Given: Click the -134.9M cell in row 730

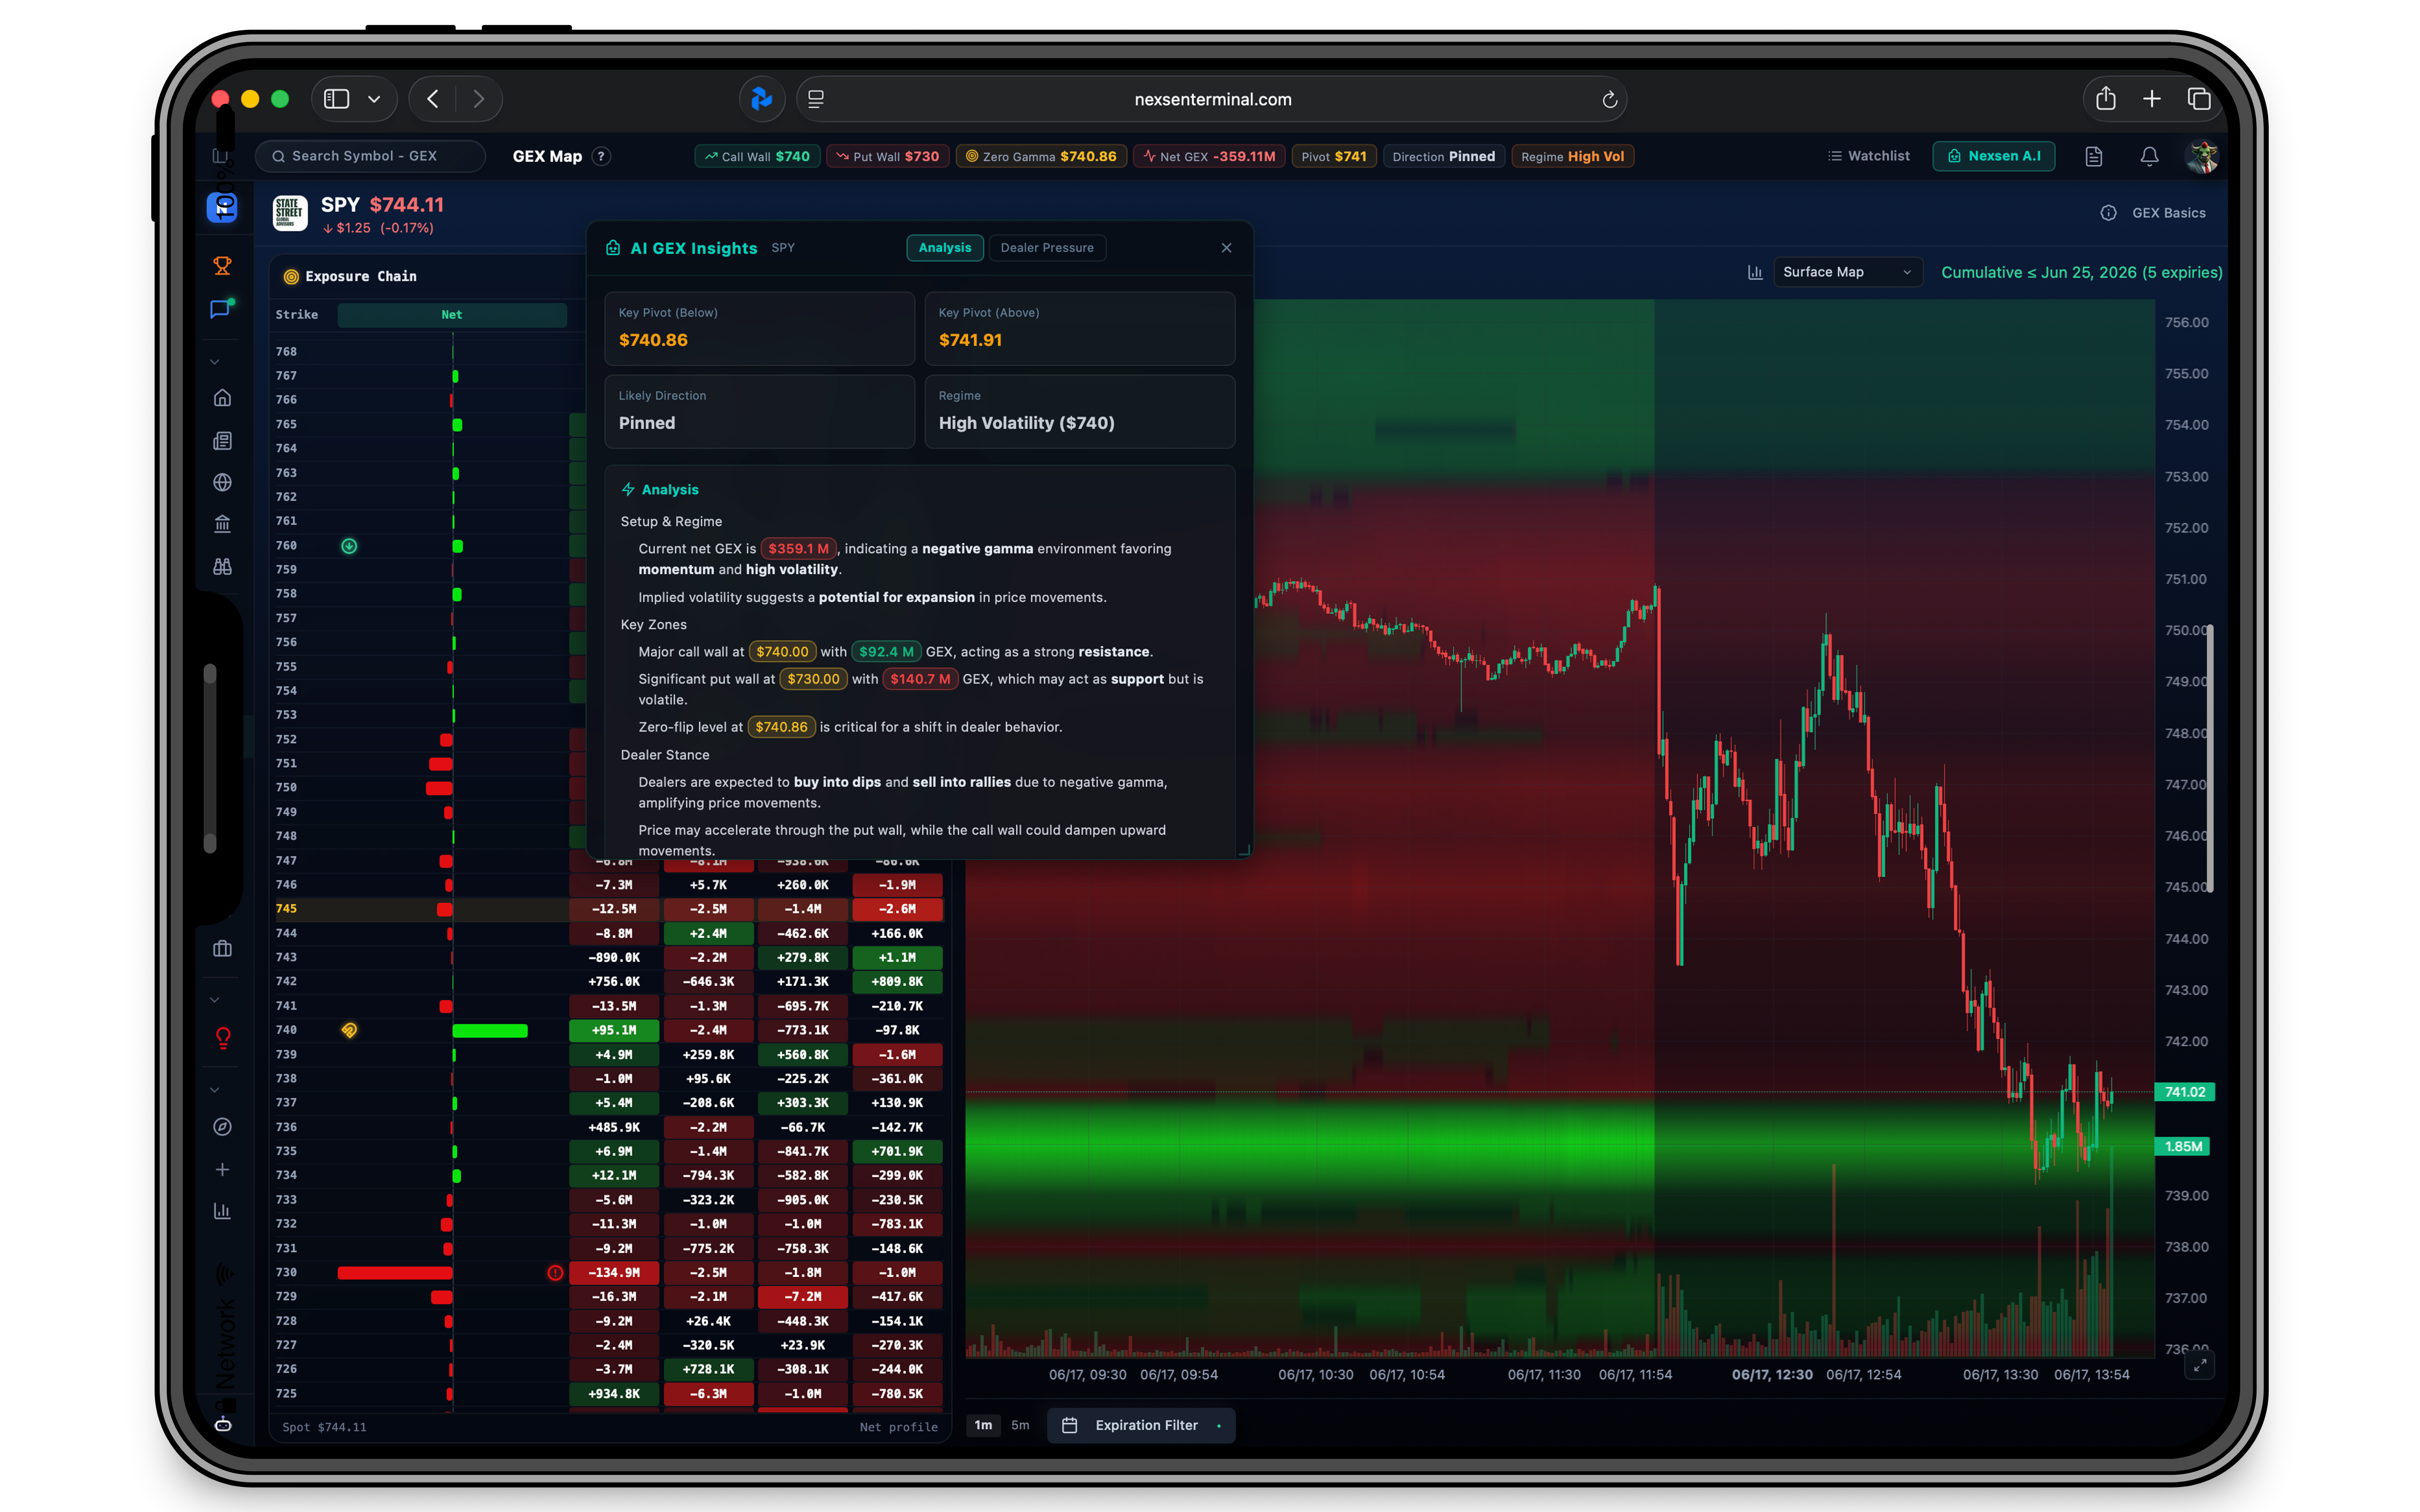Looking at the screenshot, I should (614, 1273).
